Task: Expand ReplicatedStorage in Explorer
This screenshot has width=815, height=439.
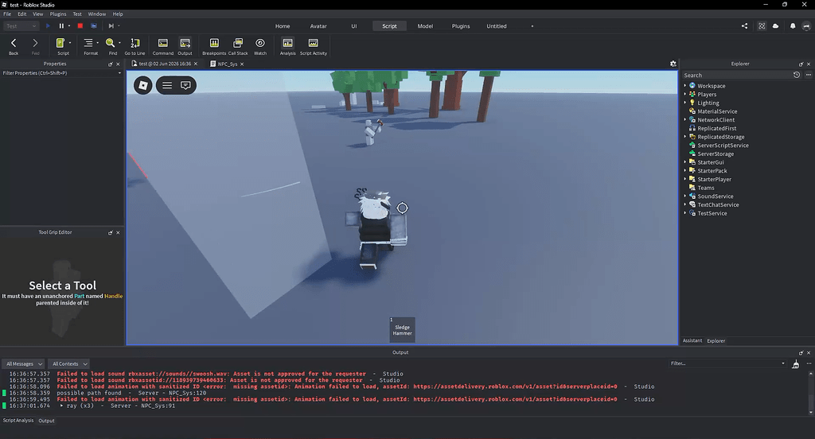Action: (x=685, y=137)
